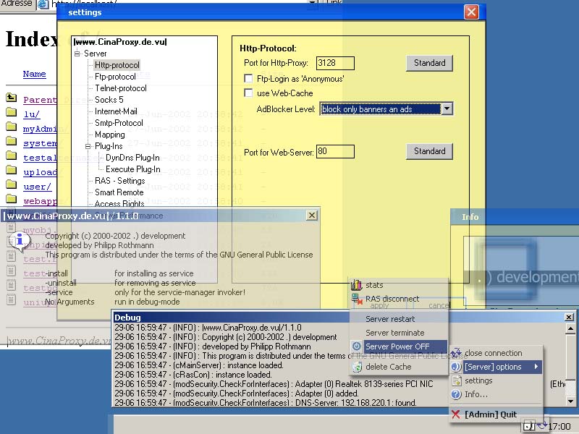Click the Server Power OFF icon

357,346
